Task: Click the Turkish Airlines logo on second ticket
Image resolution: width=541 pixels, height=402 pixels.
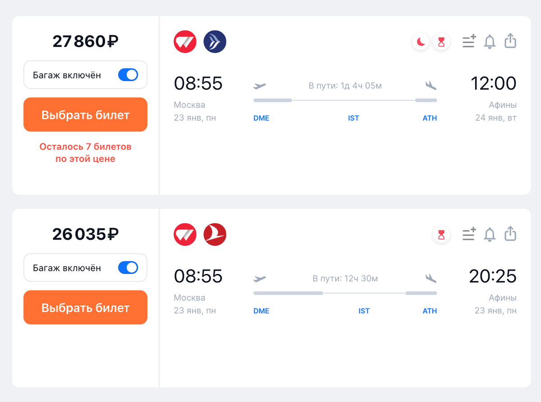Action: [215, 235]
